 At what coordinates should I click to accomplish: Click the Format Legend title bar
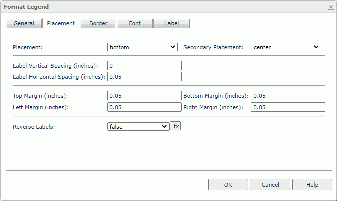coord(151,7)
